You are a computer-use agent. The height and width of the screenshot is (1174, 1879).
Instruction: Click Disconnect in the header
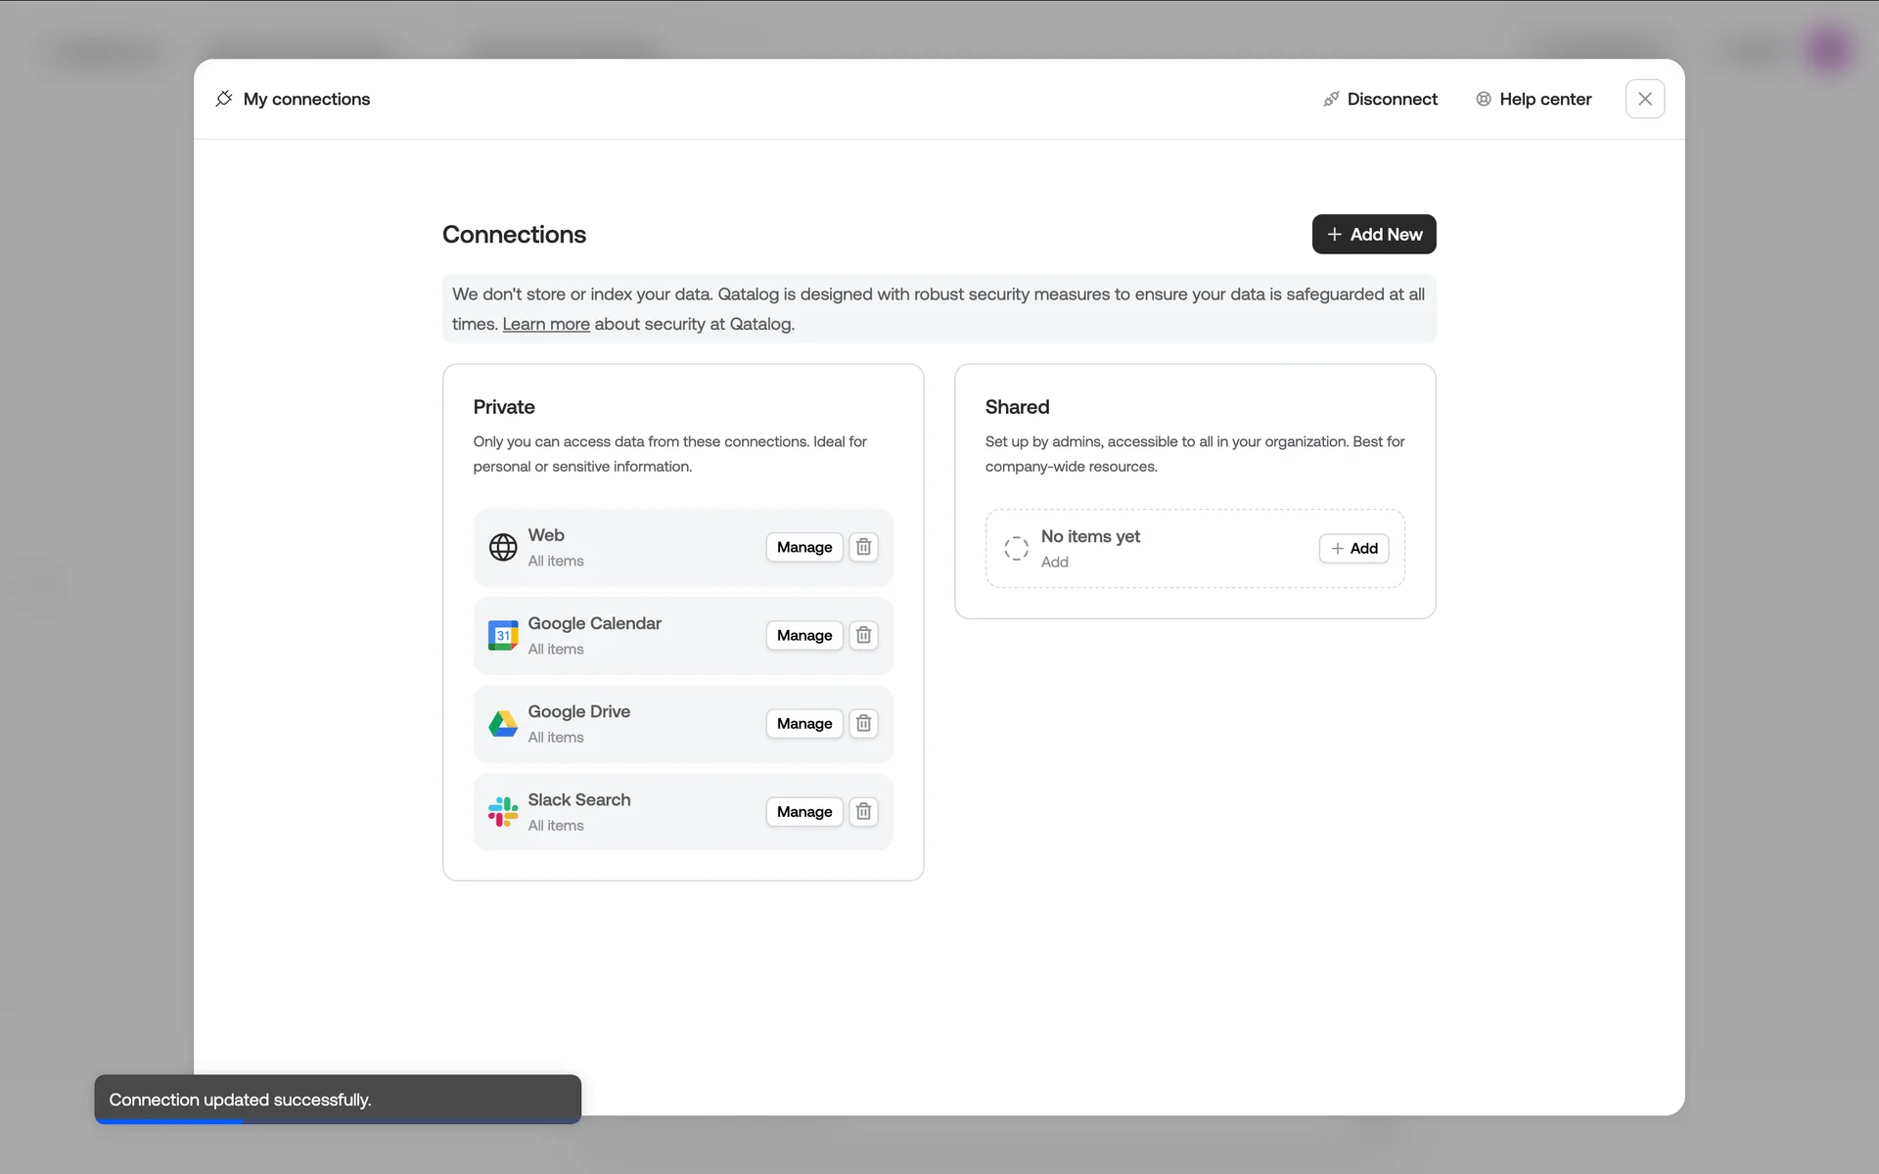(1380, 99)
